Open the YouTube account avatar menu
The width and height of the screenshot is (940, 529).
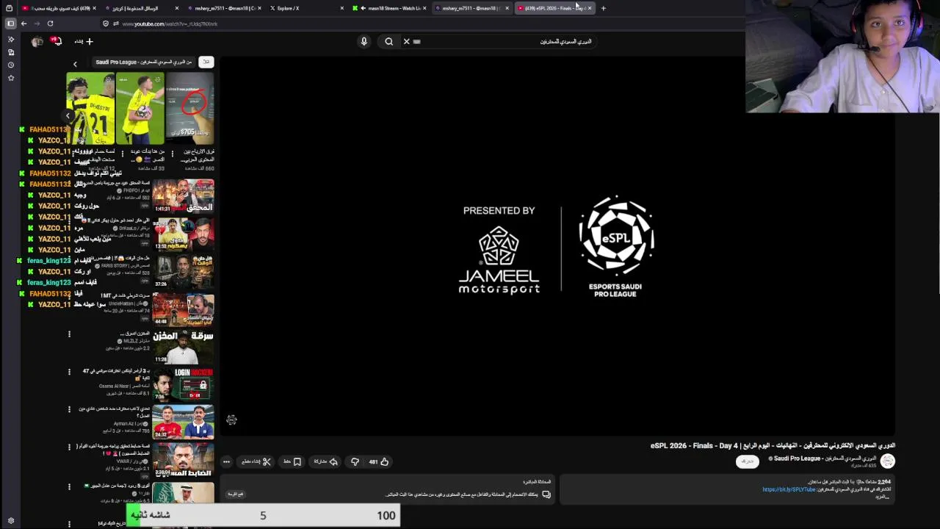(x=37, y=41)
